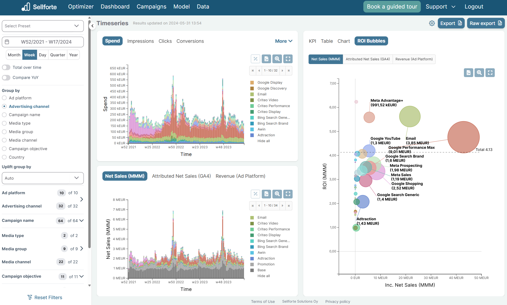Go to first Spend legend page

tap(253, 71)
